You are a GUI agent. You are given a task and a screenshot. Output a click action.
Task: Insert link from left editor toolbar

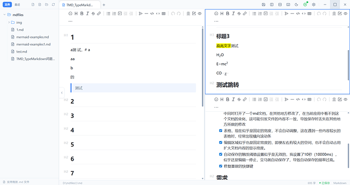pyautogui.click(x=99, y=14)
